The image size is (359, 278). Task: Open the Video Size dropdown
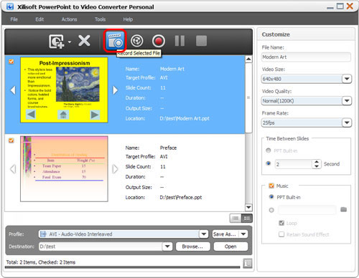point(347,79)
